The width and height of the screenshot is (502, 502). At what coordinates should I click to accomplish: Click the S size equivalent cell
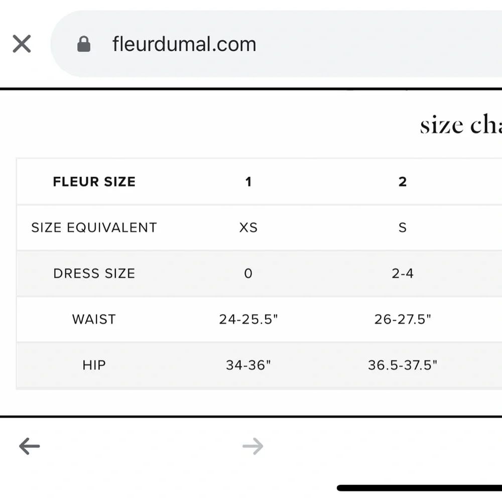(403, 227)
